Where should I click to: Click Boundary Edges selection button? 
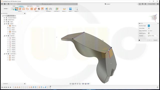point(149,26)
